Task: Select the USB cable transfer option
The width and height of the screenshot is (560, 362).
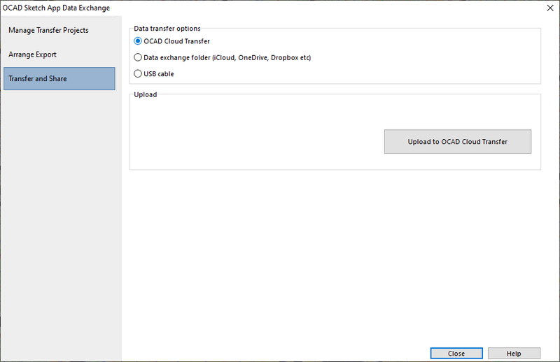Action: click(154, 74)
